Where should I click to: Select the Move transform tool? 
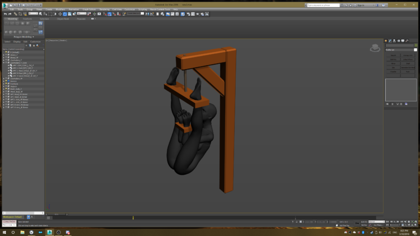pyautogui.click(x=60, y=14)
